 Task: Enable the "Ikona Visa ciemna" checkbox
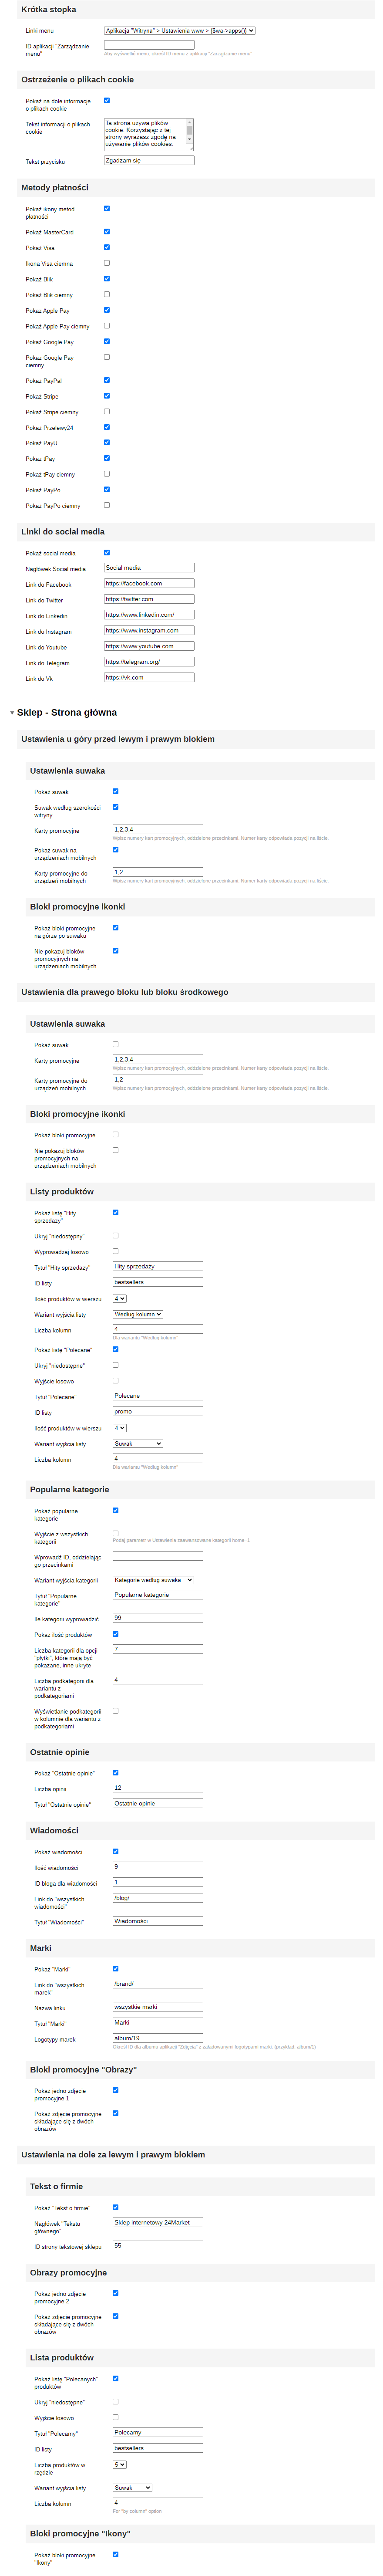pos(107,263)
